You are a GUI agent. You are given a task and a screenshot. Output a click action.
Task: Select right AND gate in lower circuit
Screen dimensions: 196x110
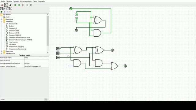pyautogui.click(x=99, y=63)
